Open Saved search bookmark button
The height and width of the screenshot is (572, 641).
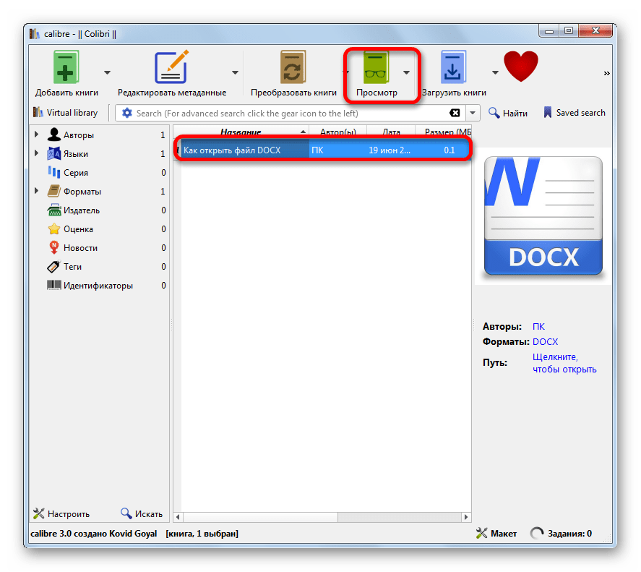[x=575, y=113]
